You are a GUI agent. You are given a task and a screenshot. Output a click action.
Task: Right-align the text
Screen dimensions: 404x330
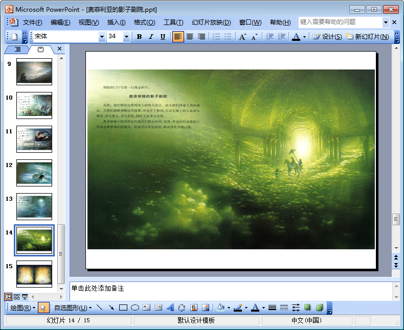tap(201, 37)
